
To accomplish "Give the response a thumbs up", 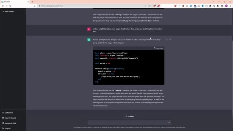I will tap(166, 40).
